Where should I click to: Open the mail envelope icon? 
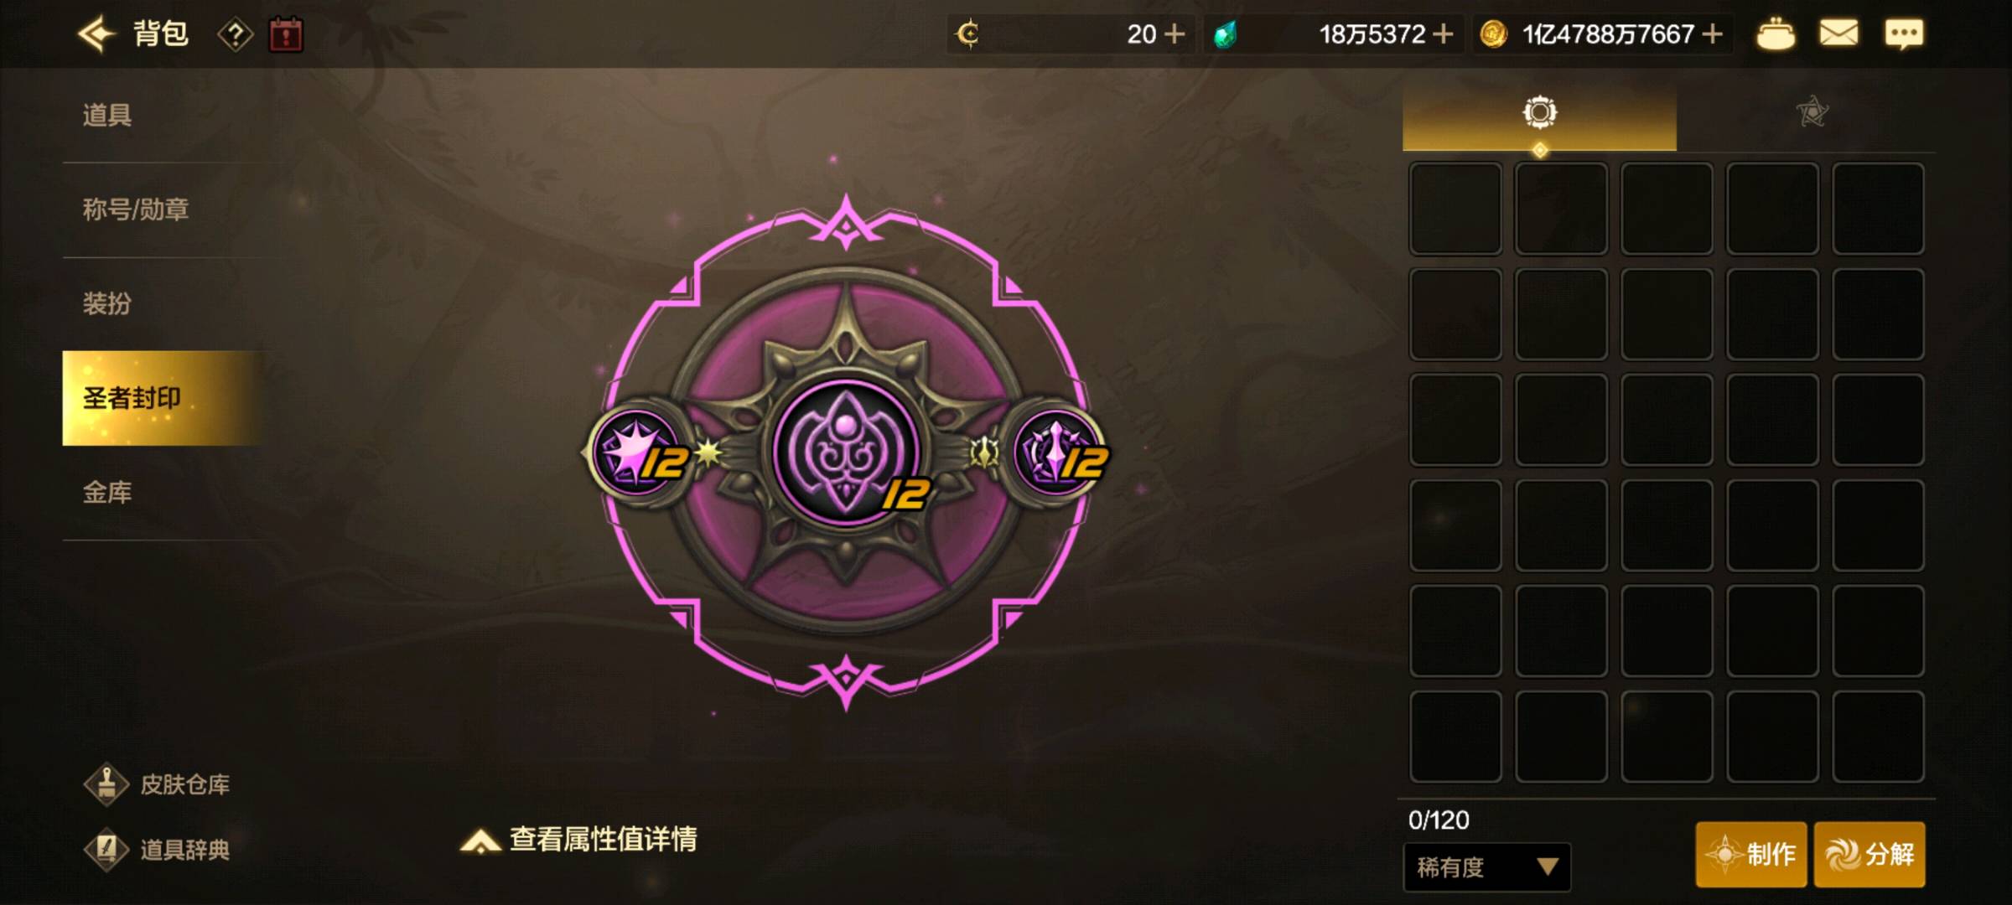(1838, 34)
